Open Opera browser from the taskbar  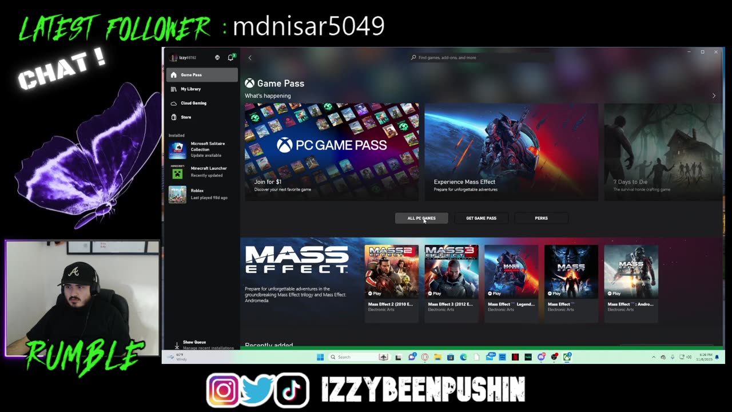(x=425, y=357)
